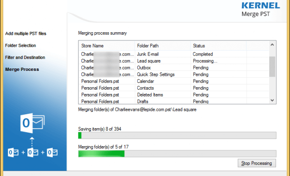Image resolution: width=290 pixels, height=176 pixels.
Task: Go to the Folder Selection step
Action: click(x=20, y=45)
